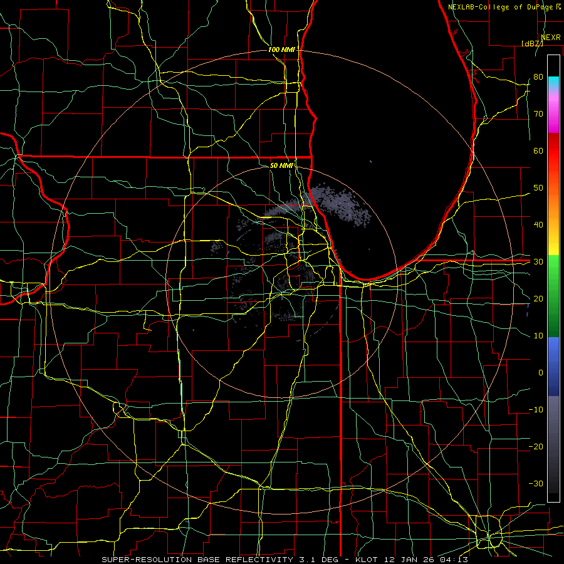Click the 12 JAN 26 04:13 timestamp
The image size is (564, 564).
[426, 560]
